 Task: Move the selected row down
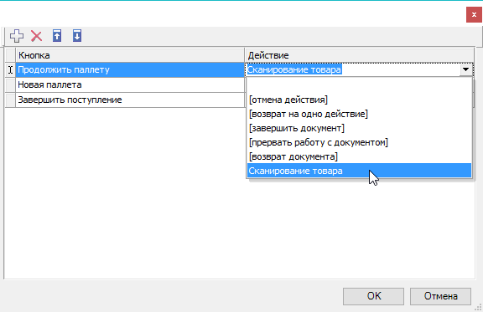point(77,36)
